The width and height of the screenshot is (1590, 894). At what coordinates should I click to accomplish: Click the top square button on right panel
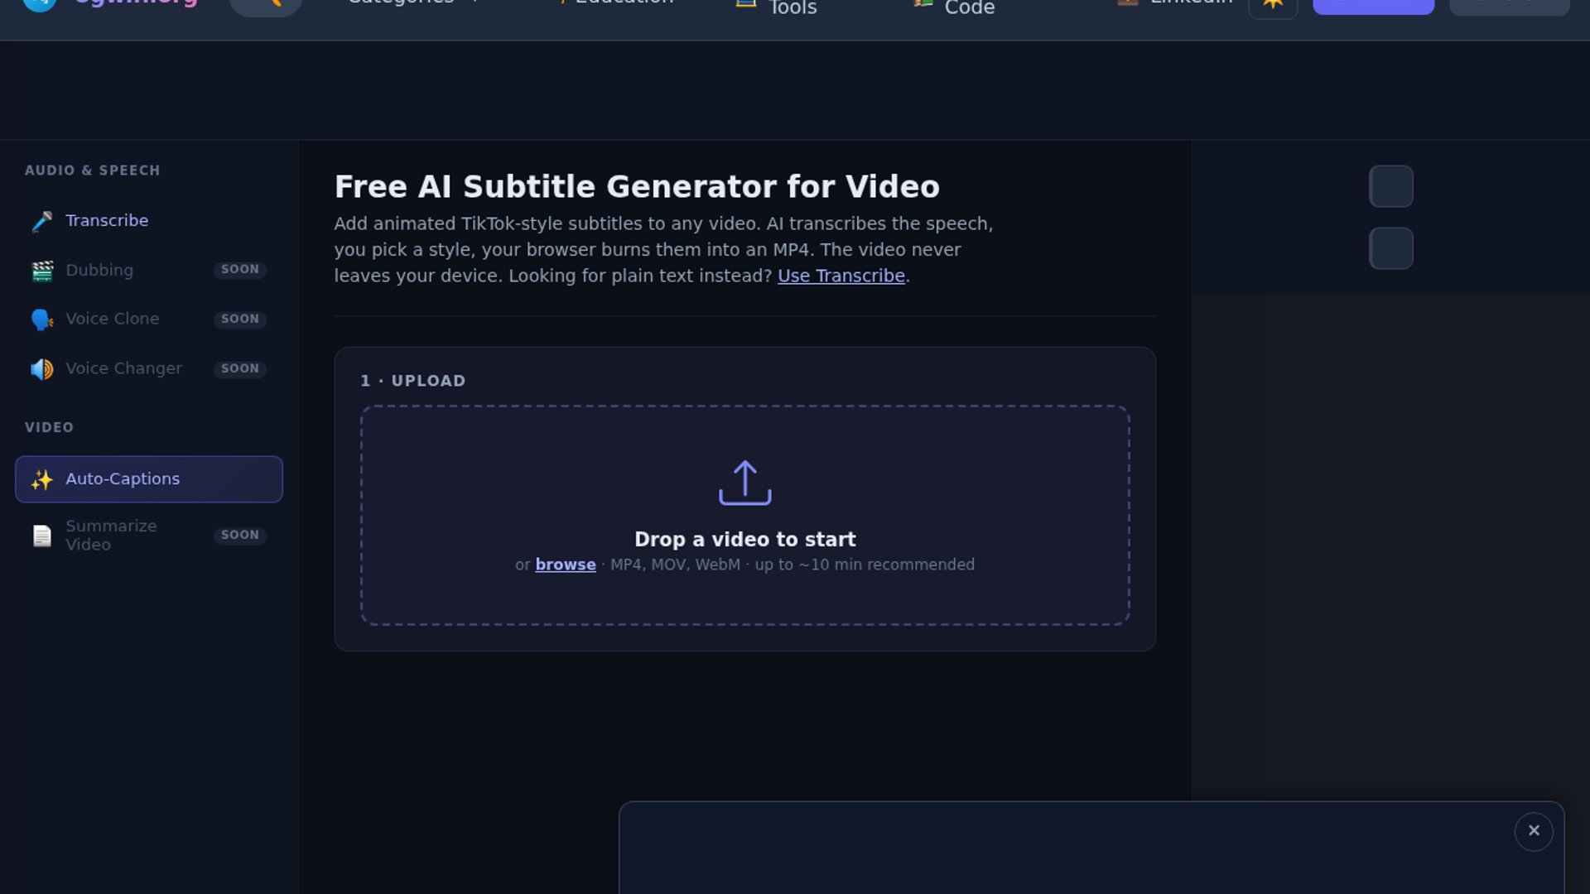pyautogui.click(x=1390, y=186)
